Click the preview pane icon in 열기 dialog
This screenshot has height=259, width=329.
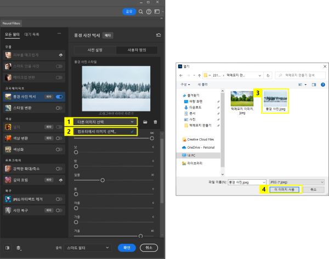(314, 85)
